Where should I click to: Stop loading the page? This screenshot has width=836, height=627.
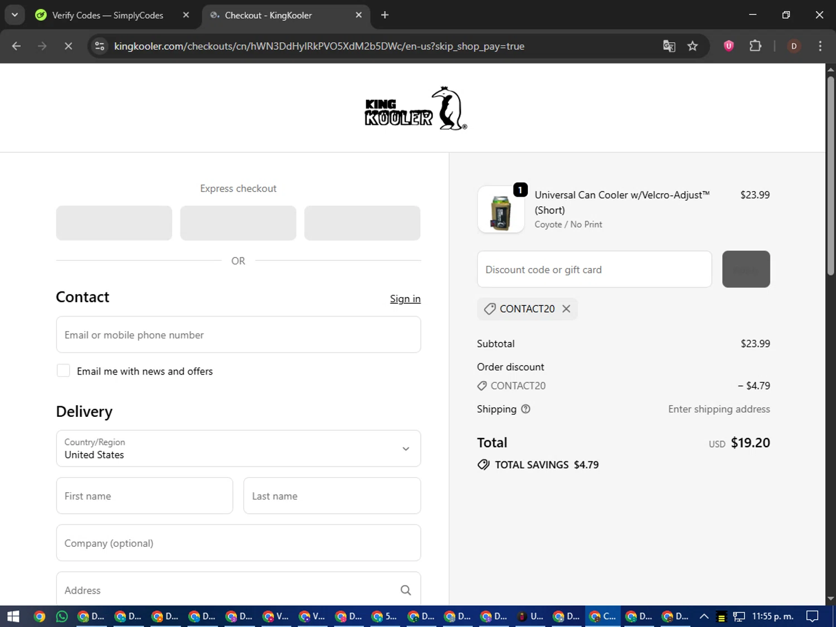68,46
